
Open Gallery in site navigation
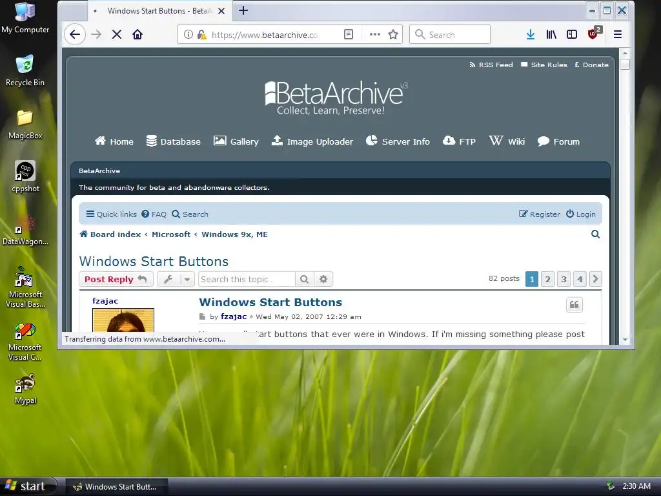[x=236, y=141]
